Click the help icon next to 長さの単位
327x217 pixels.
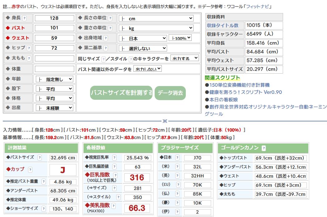click(110, 18)
